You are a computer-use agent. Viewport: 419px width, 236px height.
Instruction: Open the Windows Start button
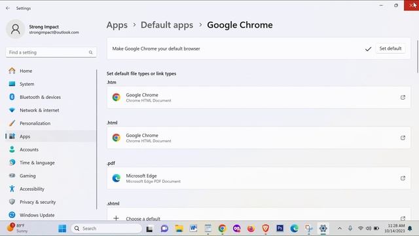tap(62, 229)
